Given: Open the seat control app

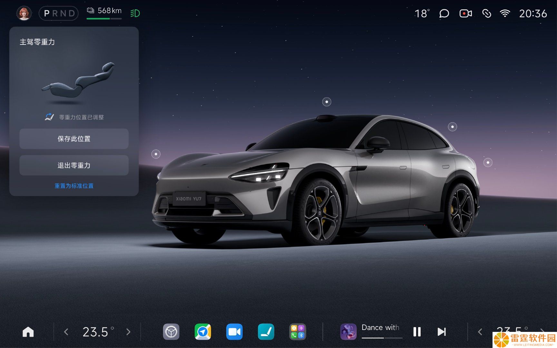Looking at the screenshot, I should coord(266,332).
